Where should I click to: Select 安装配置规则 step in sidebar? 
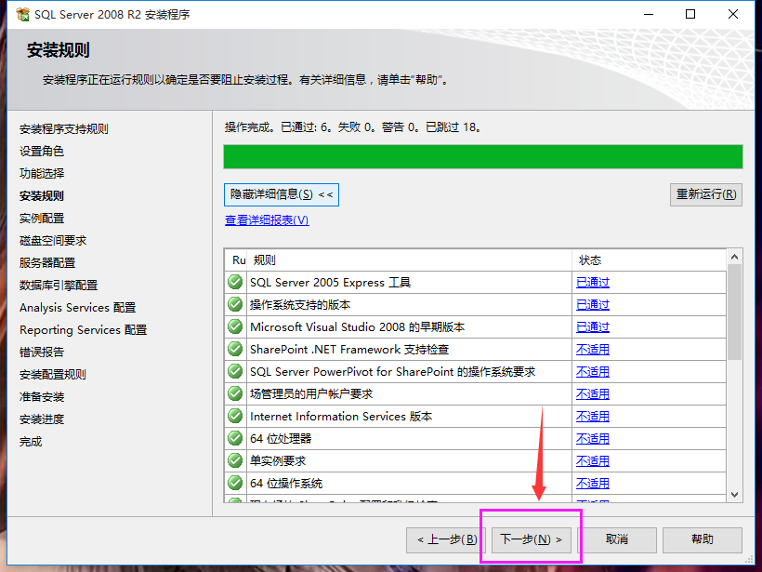(53, 375)
